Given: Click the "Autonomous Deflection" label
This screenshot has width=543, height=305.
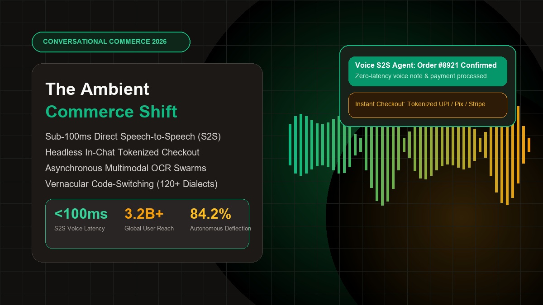Looking at the screenshot, I should coord(220,229).
